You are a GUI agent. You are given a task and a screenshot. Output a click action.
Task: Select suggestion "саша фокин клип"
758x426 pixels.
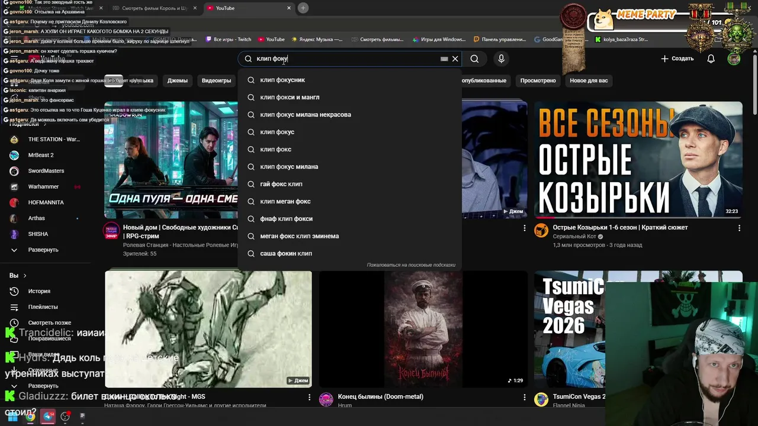pos(349,253)
